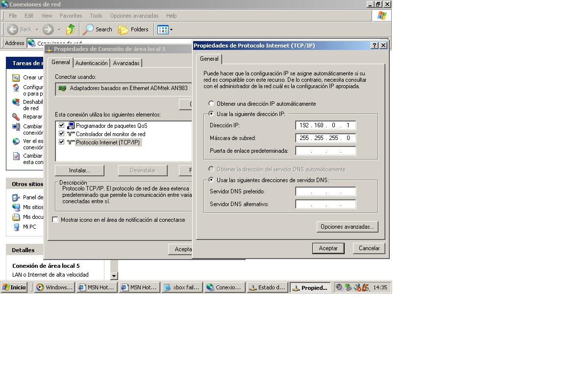Open the Opciones avanzadas menu
Viewport: 579px width, 376px height.
pyautogui.click(x=134, y=16)
